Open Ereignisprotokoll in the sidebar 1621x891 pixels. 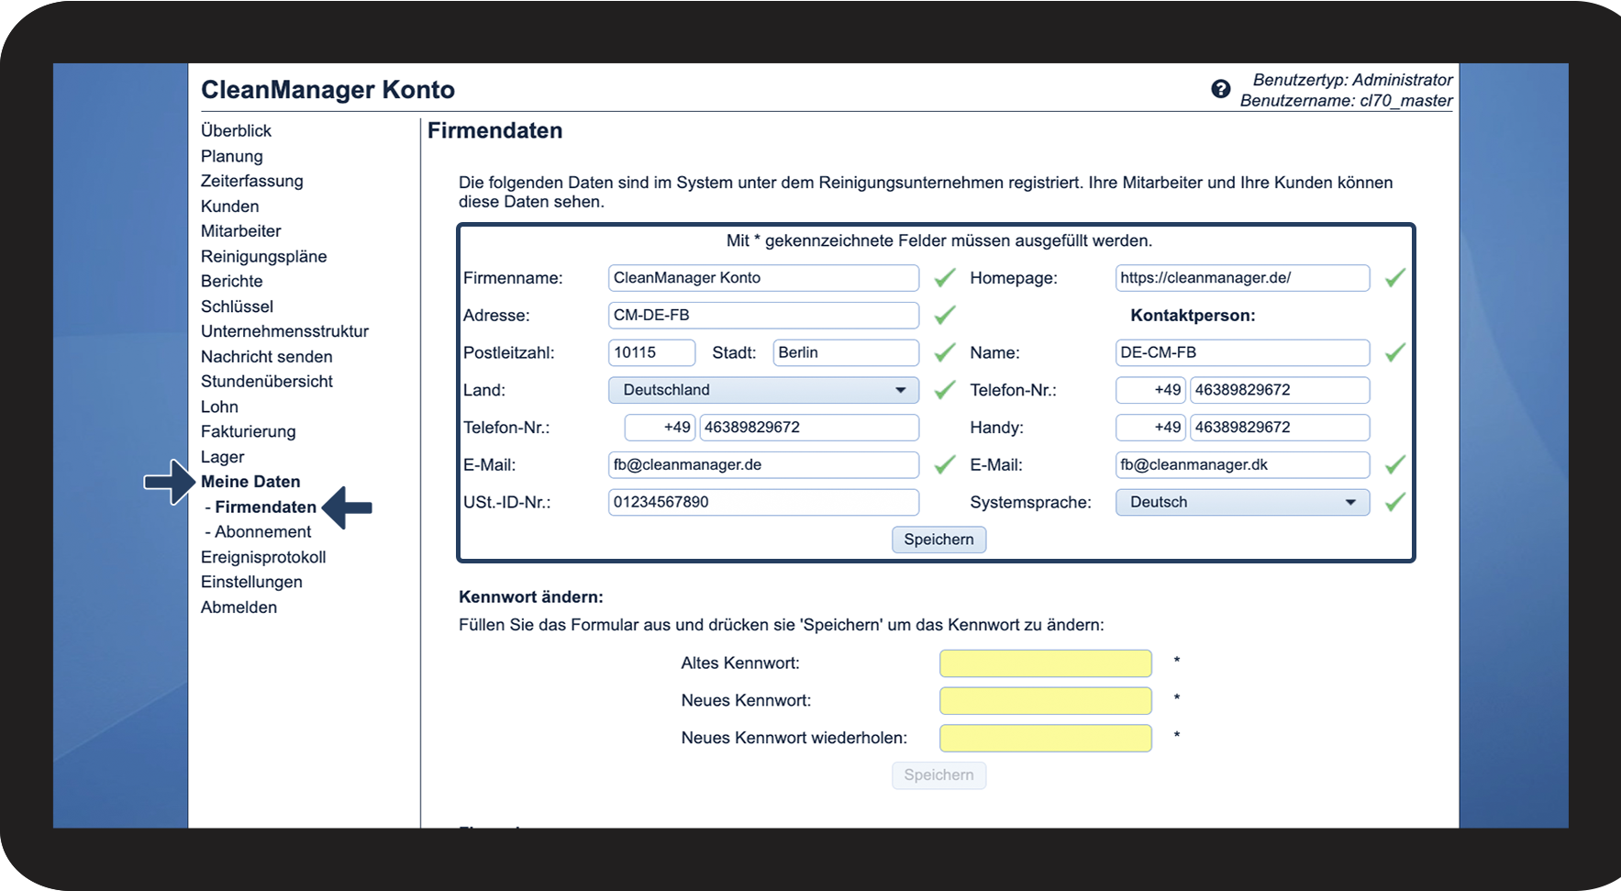click(x=263, y=557)
